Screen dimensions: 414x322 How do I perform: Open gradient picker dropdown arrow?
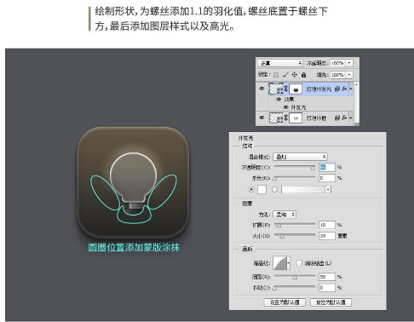329,190
